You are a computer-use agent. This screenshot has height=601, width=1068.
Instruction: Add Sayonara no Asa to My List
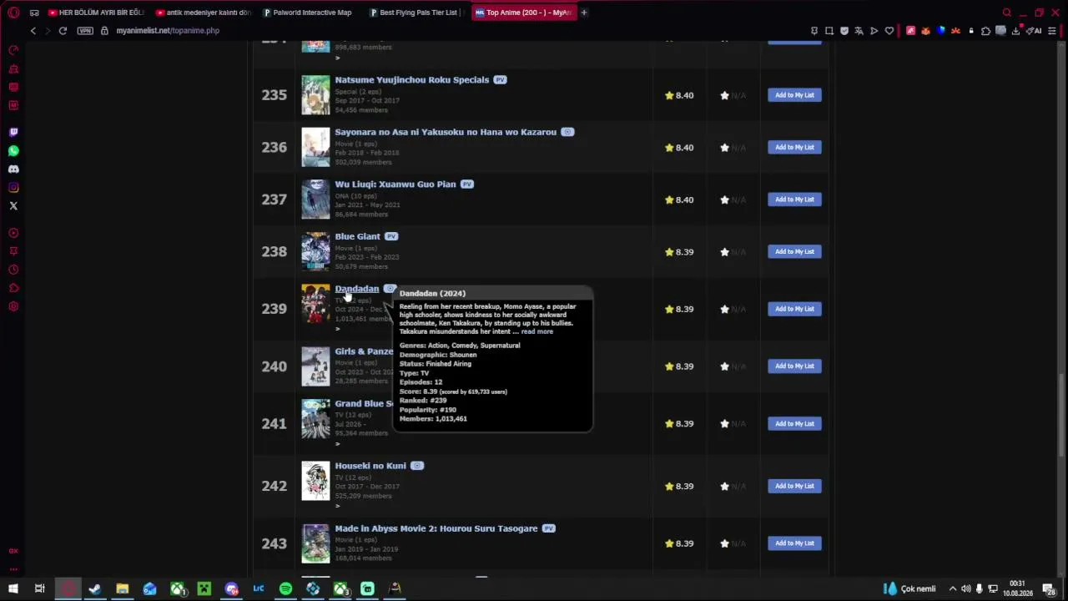(794, 148)
